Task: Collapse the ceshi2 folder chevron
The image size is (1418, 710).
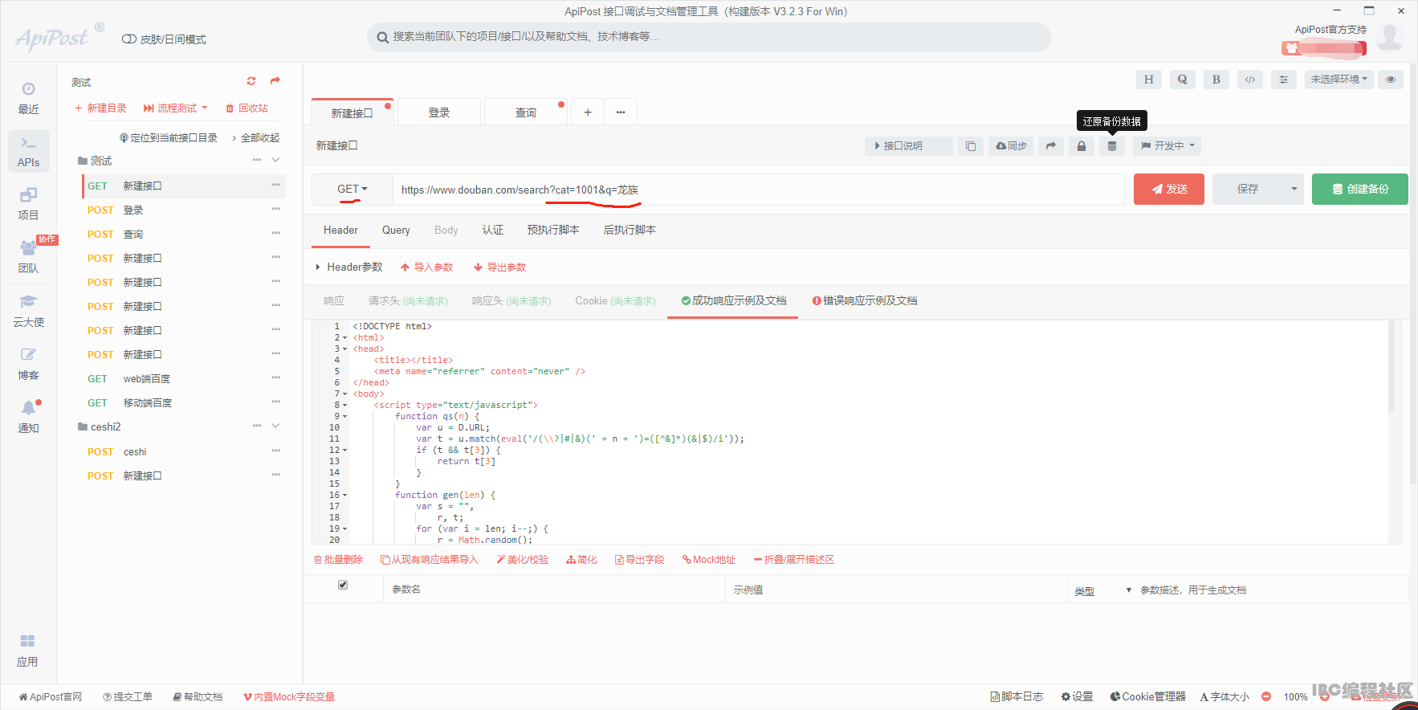Action: (x=275, y=426)
